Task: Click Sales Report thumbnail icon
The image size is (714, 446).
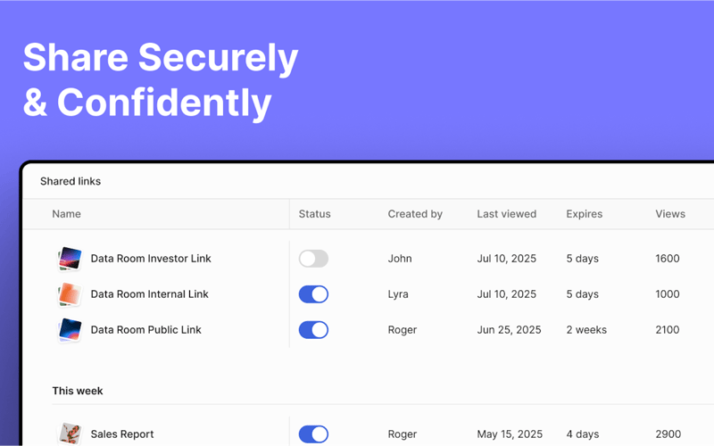Action: click(70, 434)
